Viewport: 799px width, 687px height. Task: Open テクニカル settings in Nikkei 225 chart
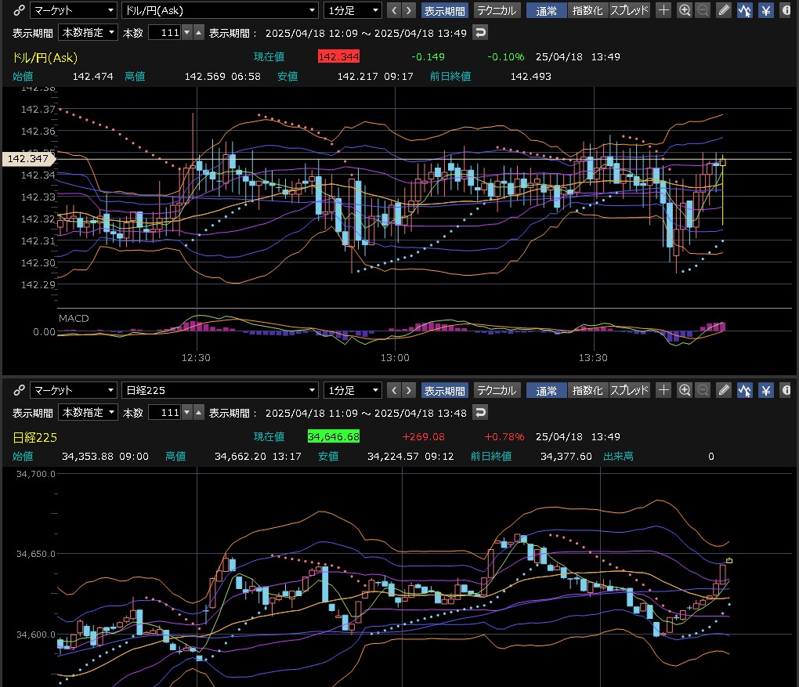tap(497, 390)
